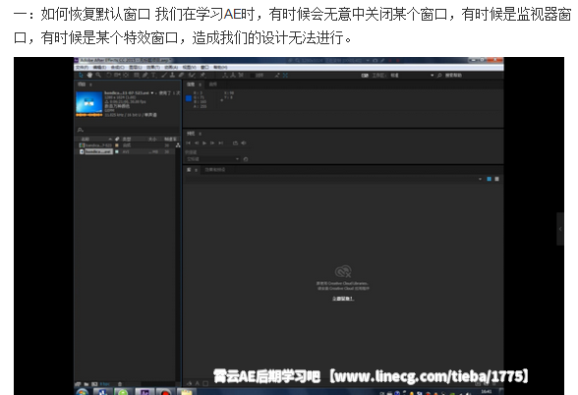Select the Pan Behind anchor tool

click(126, 75)
